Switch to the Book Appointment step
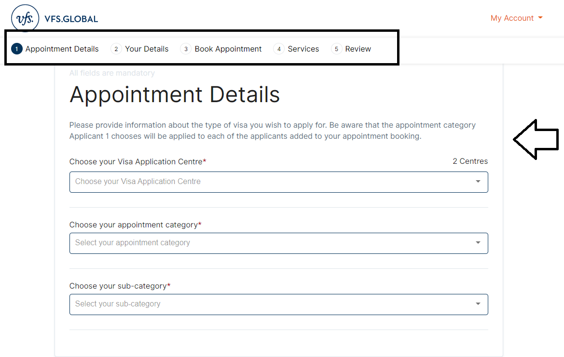Screen dimensions: 564x357 pos(228,49)
